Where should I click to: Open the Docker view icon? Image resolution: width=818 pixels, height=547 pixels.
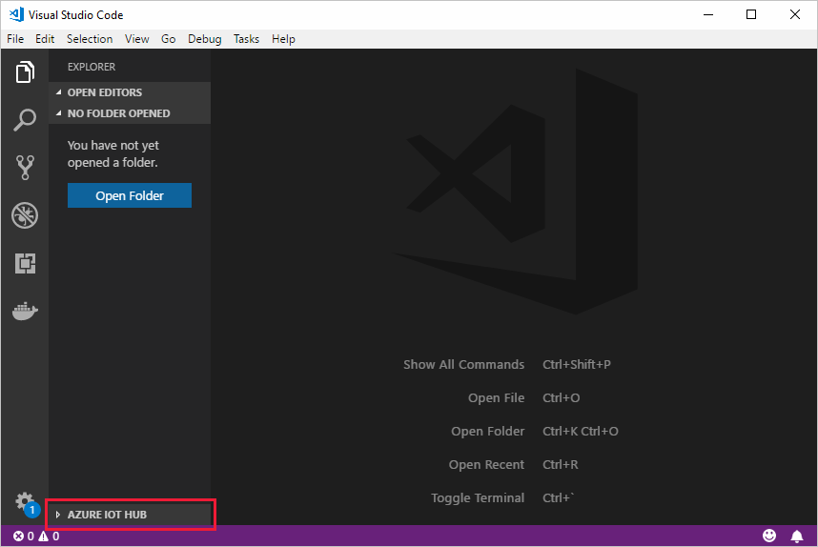pyautogui.click(x=25, y=311)
